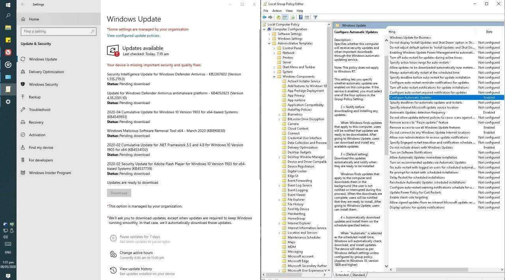Screen dimensions: 505x280
Task: Open the View menu
Action: coord(289,11)
